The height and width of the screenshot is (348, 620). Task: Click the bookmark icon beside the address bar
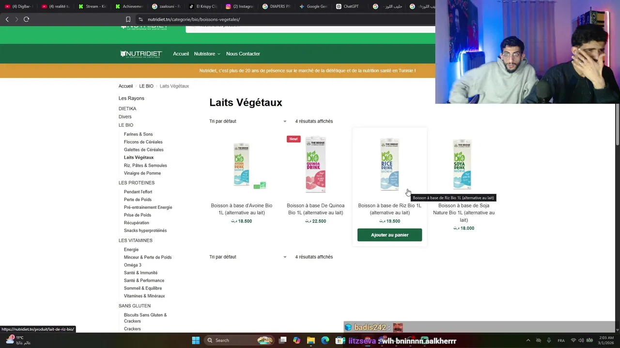click(x=128, y=19)
